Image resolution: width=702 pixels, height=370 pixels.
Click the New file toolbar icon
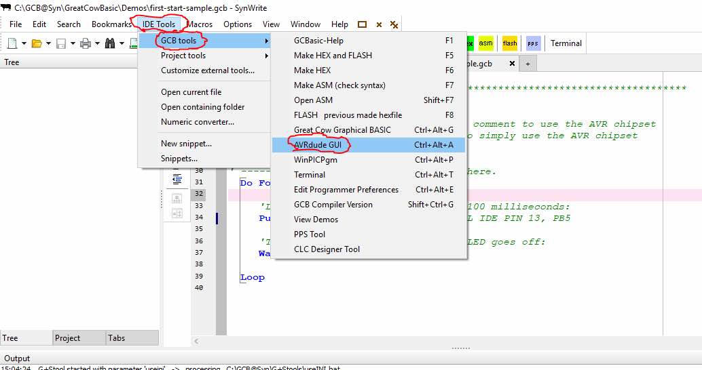[12, 43]
